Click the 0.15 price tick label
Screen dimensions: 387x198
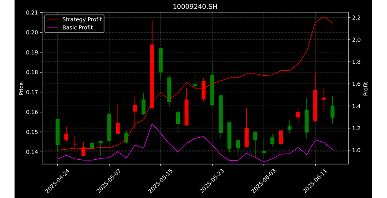(x=32, y=132)
